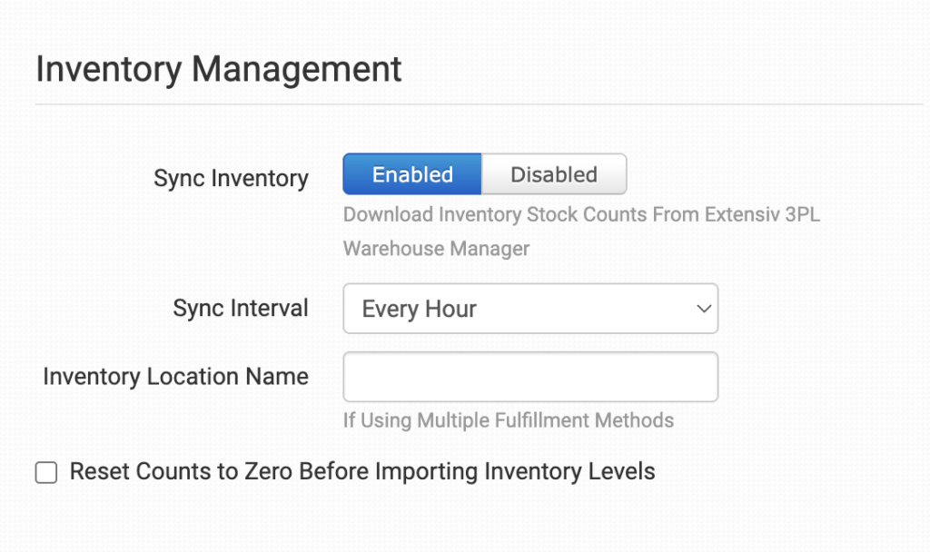Select the Every Hour value text
The height and width of the screenshot is (552, 930).
tap(419, 309)
